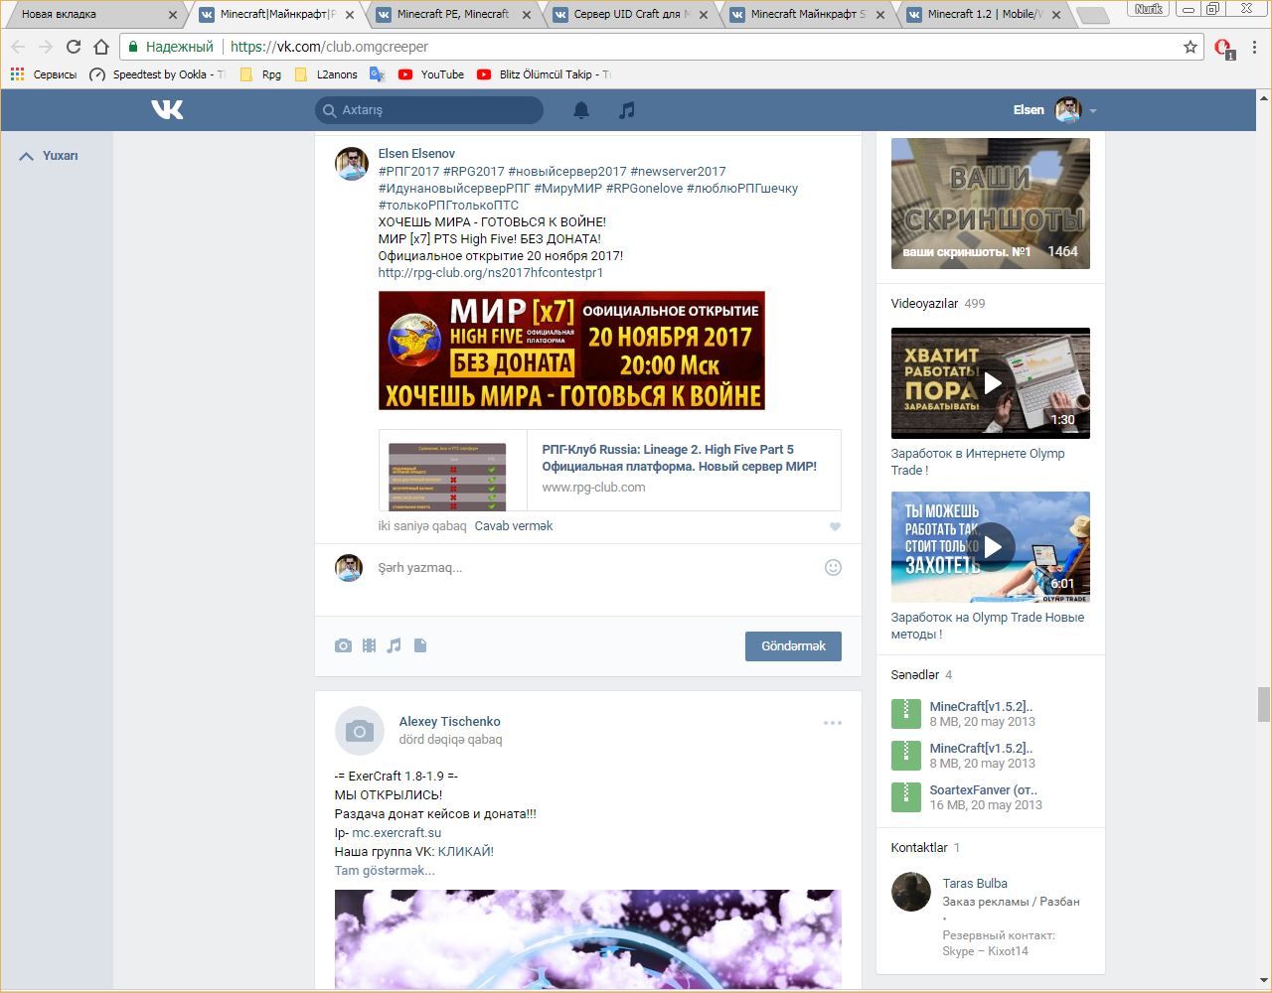Click the magnifier icon in the Axtarış search box

click(329, 110)
